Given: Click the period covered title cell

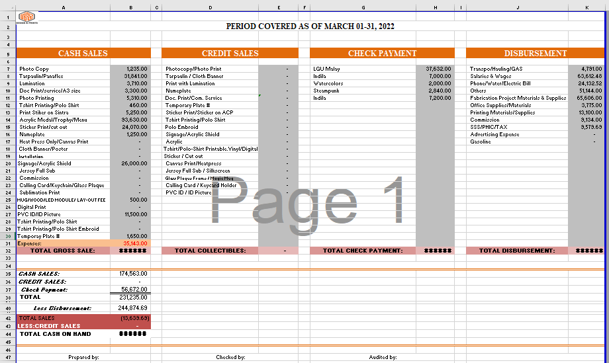Looking at the screenshot, I should point(310,26).
